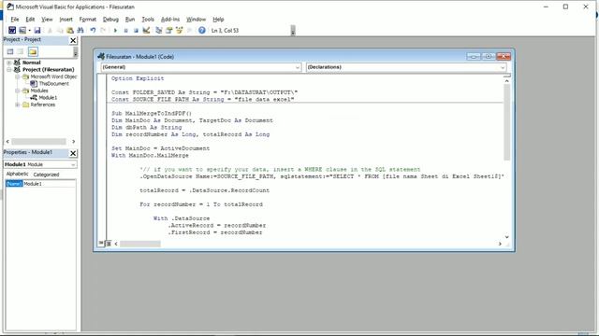The image size is (599, 336).
Task: Open the File menu
Action: click(x=15, y=19)
